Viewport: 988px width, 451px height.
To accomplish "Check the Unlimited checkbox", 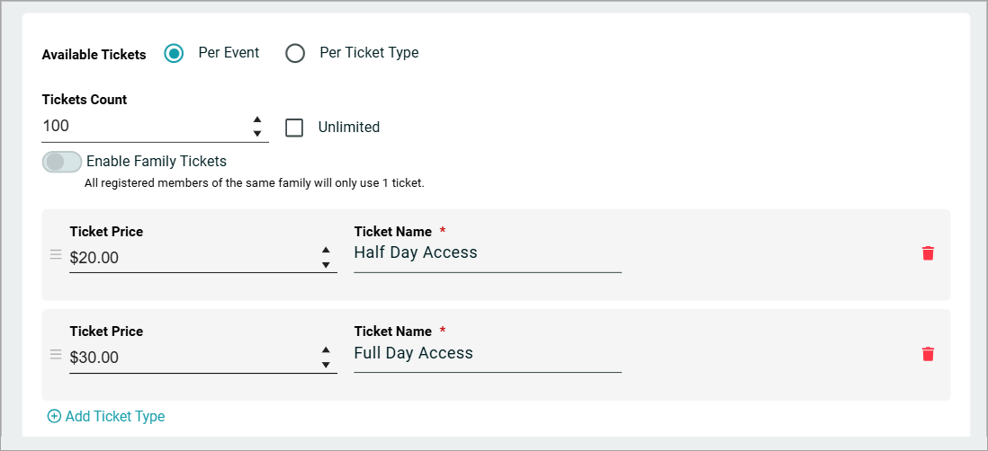I will [294, 128].
